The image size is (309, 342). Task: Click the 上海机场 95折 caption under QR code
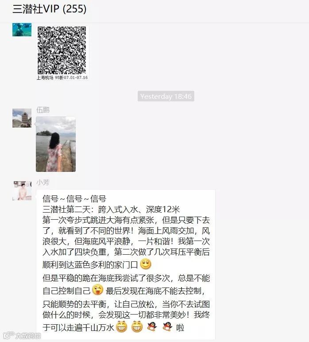coord(62,78)
